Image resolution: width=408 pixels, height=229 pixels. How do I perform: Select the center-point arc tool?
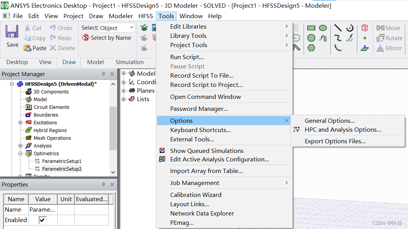[x=350, y=28]
